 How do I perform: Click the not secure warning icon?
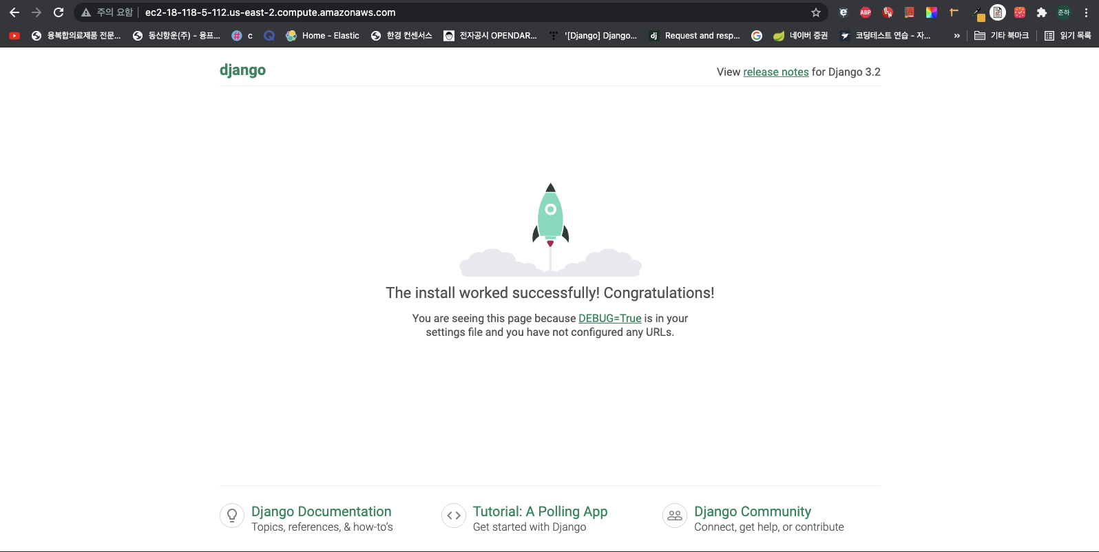[86, 12]
